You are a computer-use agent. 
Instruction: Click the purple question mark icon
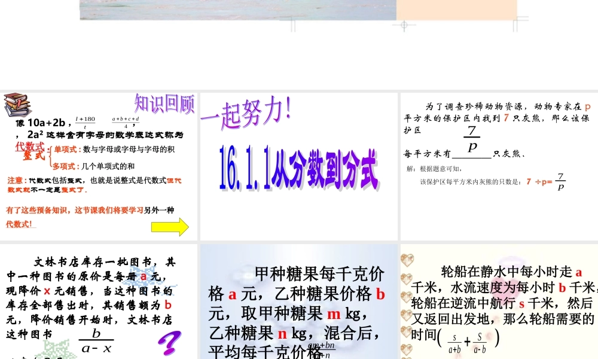(x=170, y=343)
